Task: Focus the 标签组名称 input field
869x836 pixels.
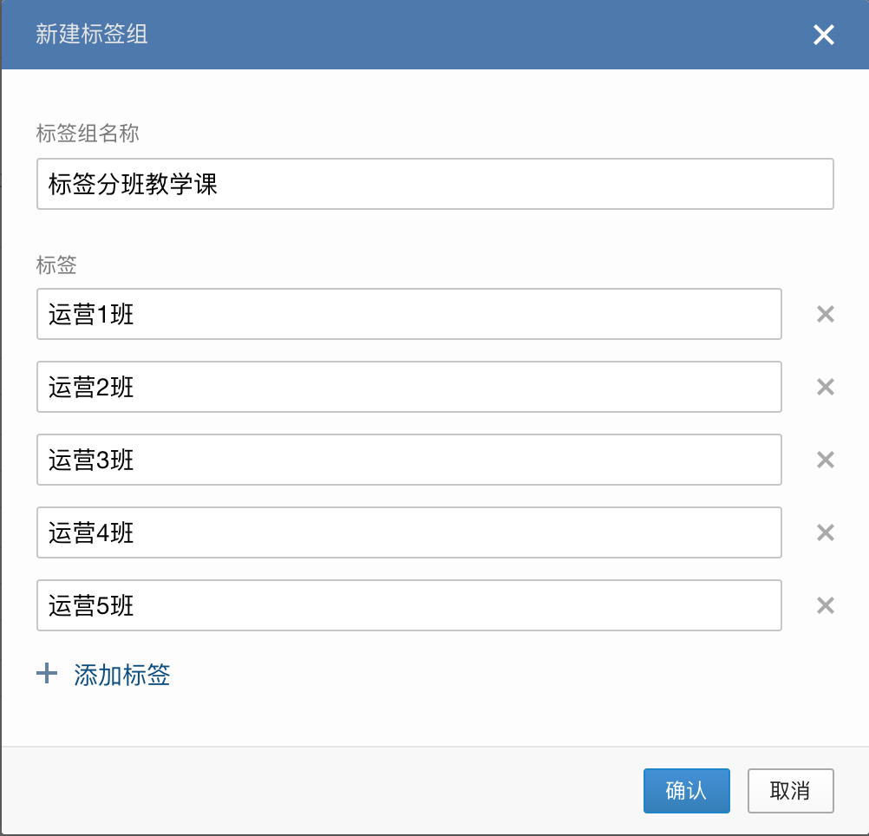Action: pyautogui.click(x=434, y=184)
